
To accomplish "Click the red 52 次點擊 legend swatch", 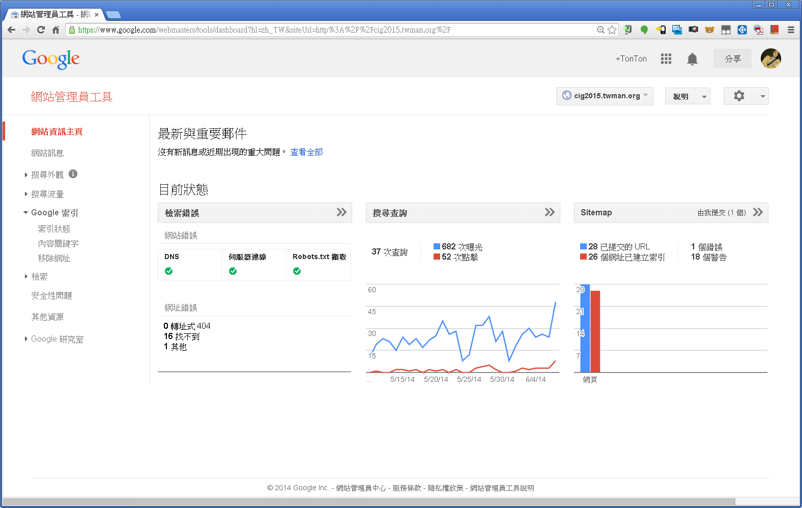I will (437, 257).
